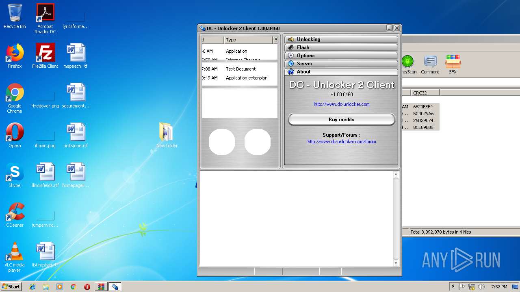520x292 pixels.
Task: Open the Opera desktop shortcut
Action: [x=15, y=135]
